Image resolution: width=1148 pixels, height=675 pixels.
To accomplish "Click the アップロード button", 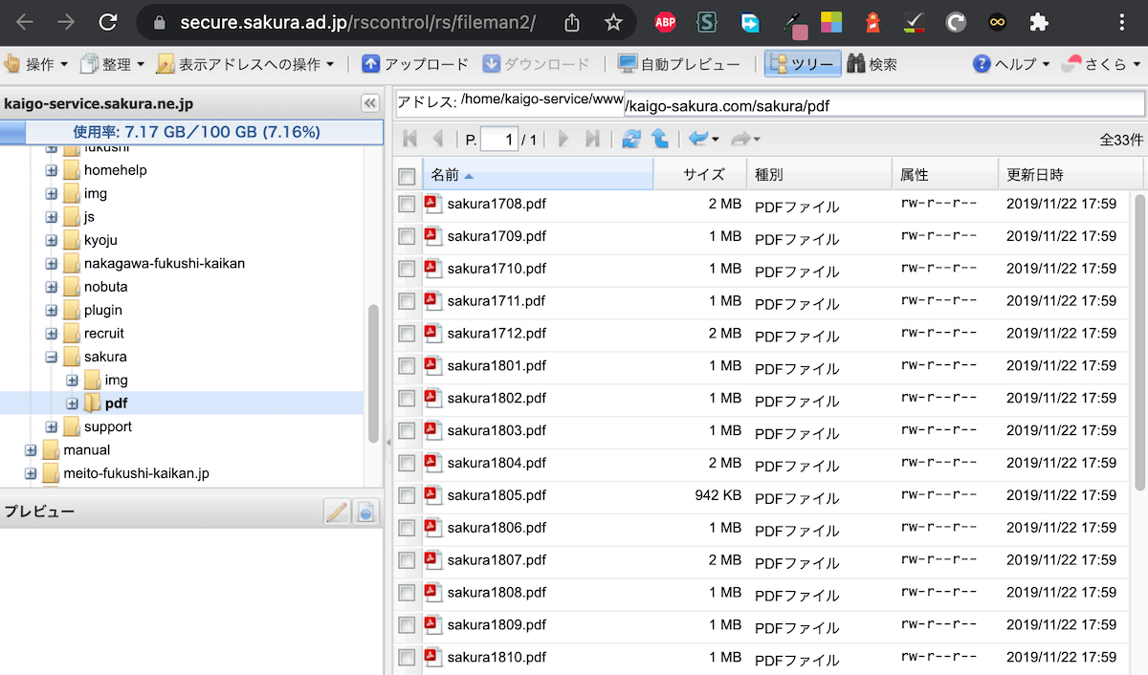I will point(415,64).
